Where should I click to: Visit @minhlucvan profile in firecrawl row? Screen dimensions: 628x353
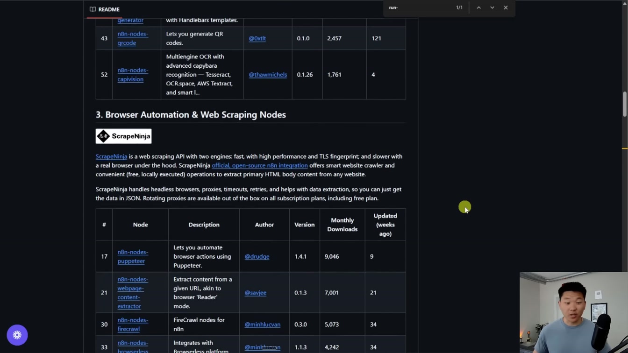pos(263,325)
